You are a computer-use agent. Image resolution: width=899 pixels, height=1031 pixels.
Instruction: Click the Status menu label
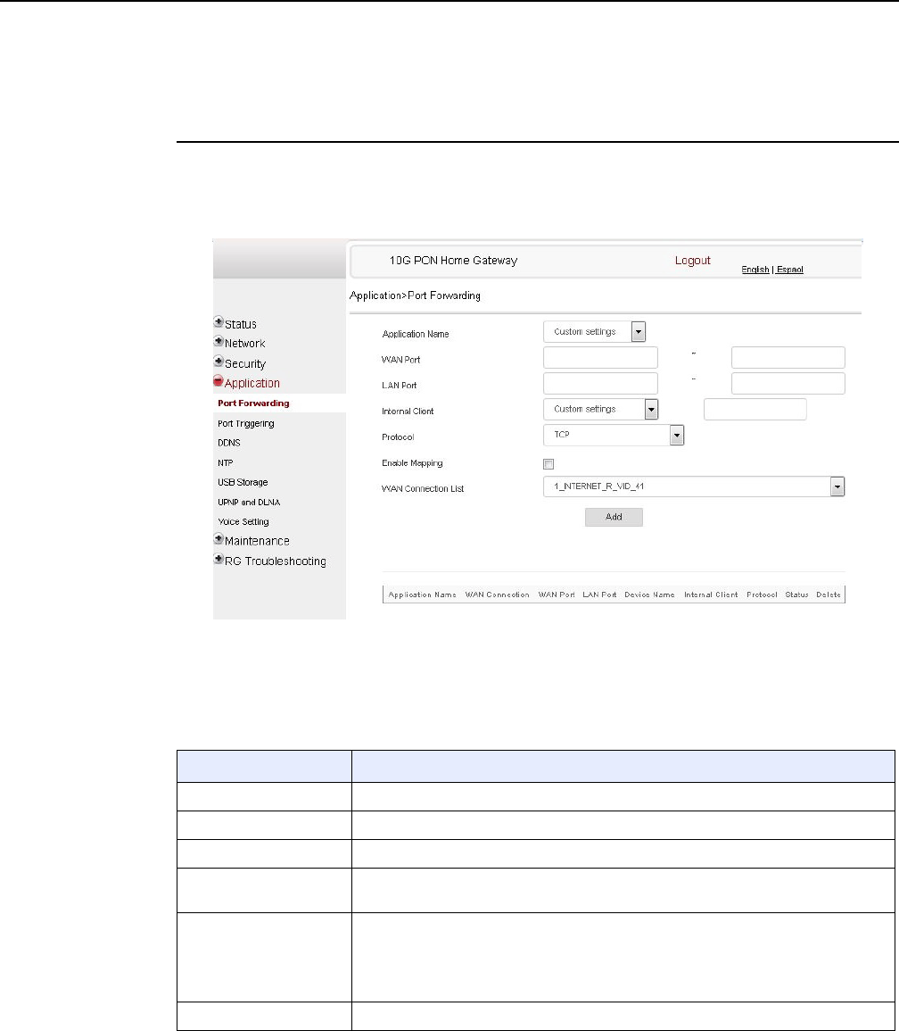point(241,324)
